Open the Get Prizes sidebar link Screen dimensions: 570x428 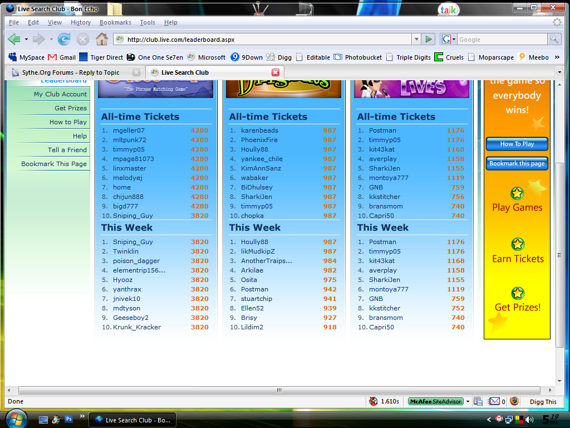click(x=71, y=108)
